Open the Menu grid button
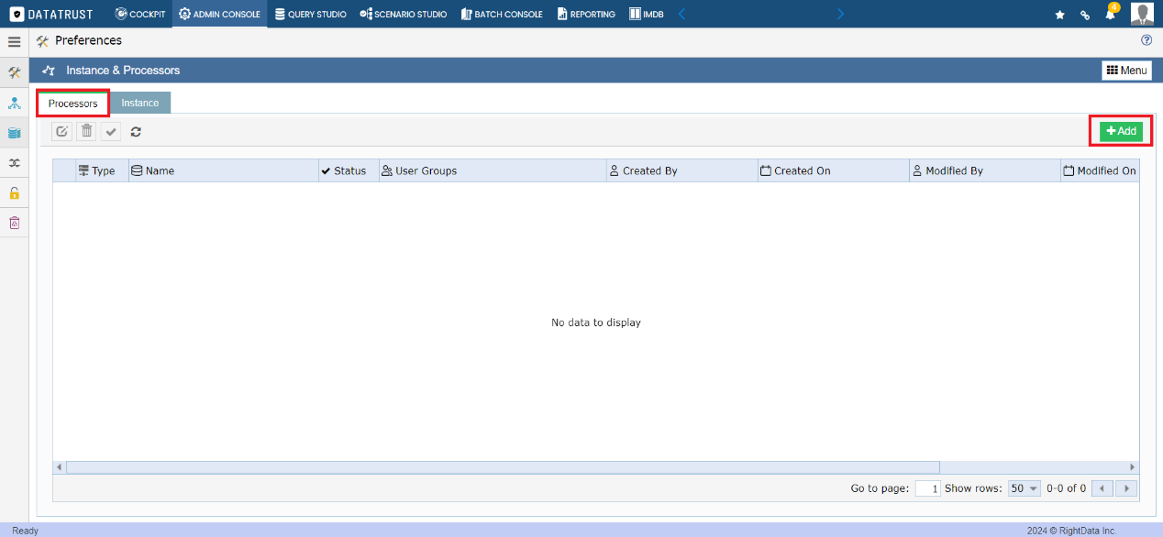Screen dimensions: 1163x537 click(x=1126, y=71)
